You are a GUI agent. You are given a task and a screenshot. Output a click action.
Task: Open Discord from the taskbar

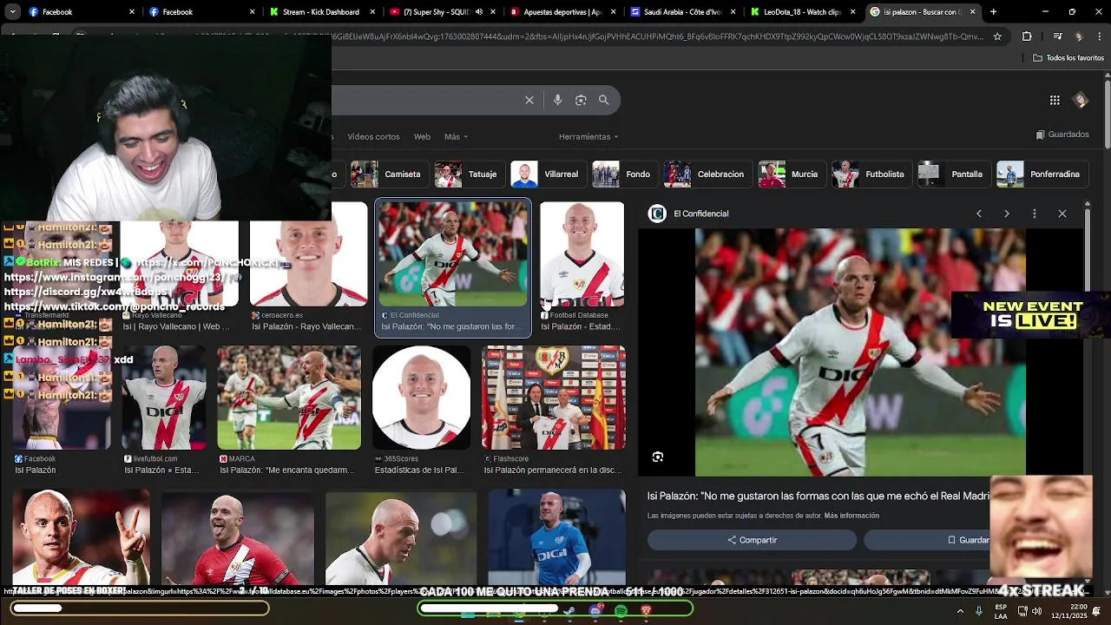click(x=595, y=611)
